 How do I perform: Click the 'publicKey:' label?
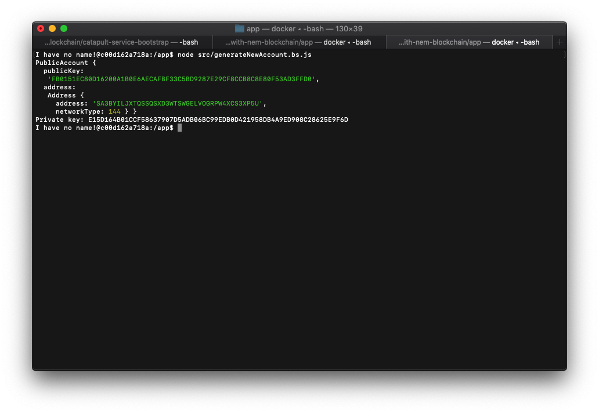(63, 71)
